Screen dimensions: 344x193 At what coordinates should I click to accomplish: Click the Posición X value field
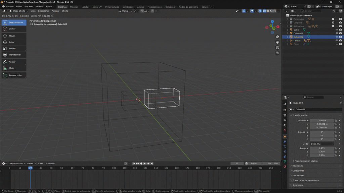point(321,121)
